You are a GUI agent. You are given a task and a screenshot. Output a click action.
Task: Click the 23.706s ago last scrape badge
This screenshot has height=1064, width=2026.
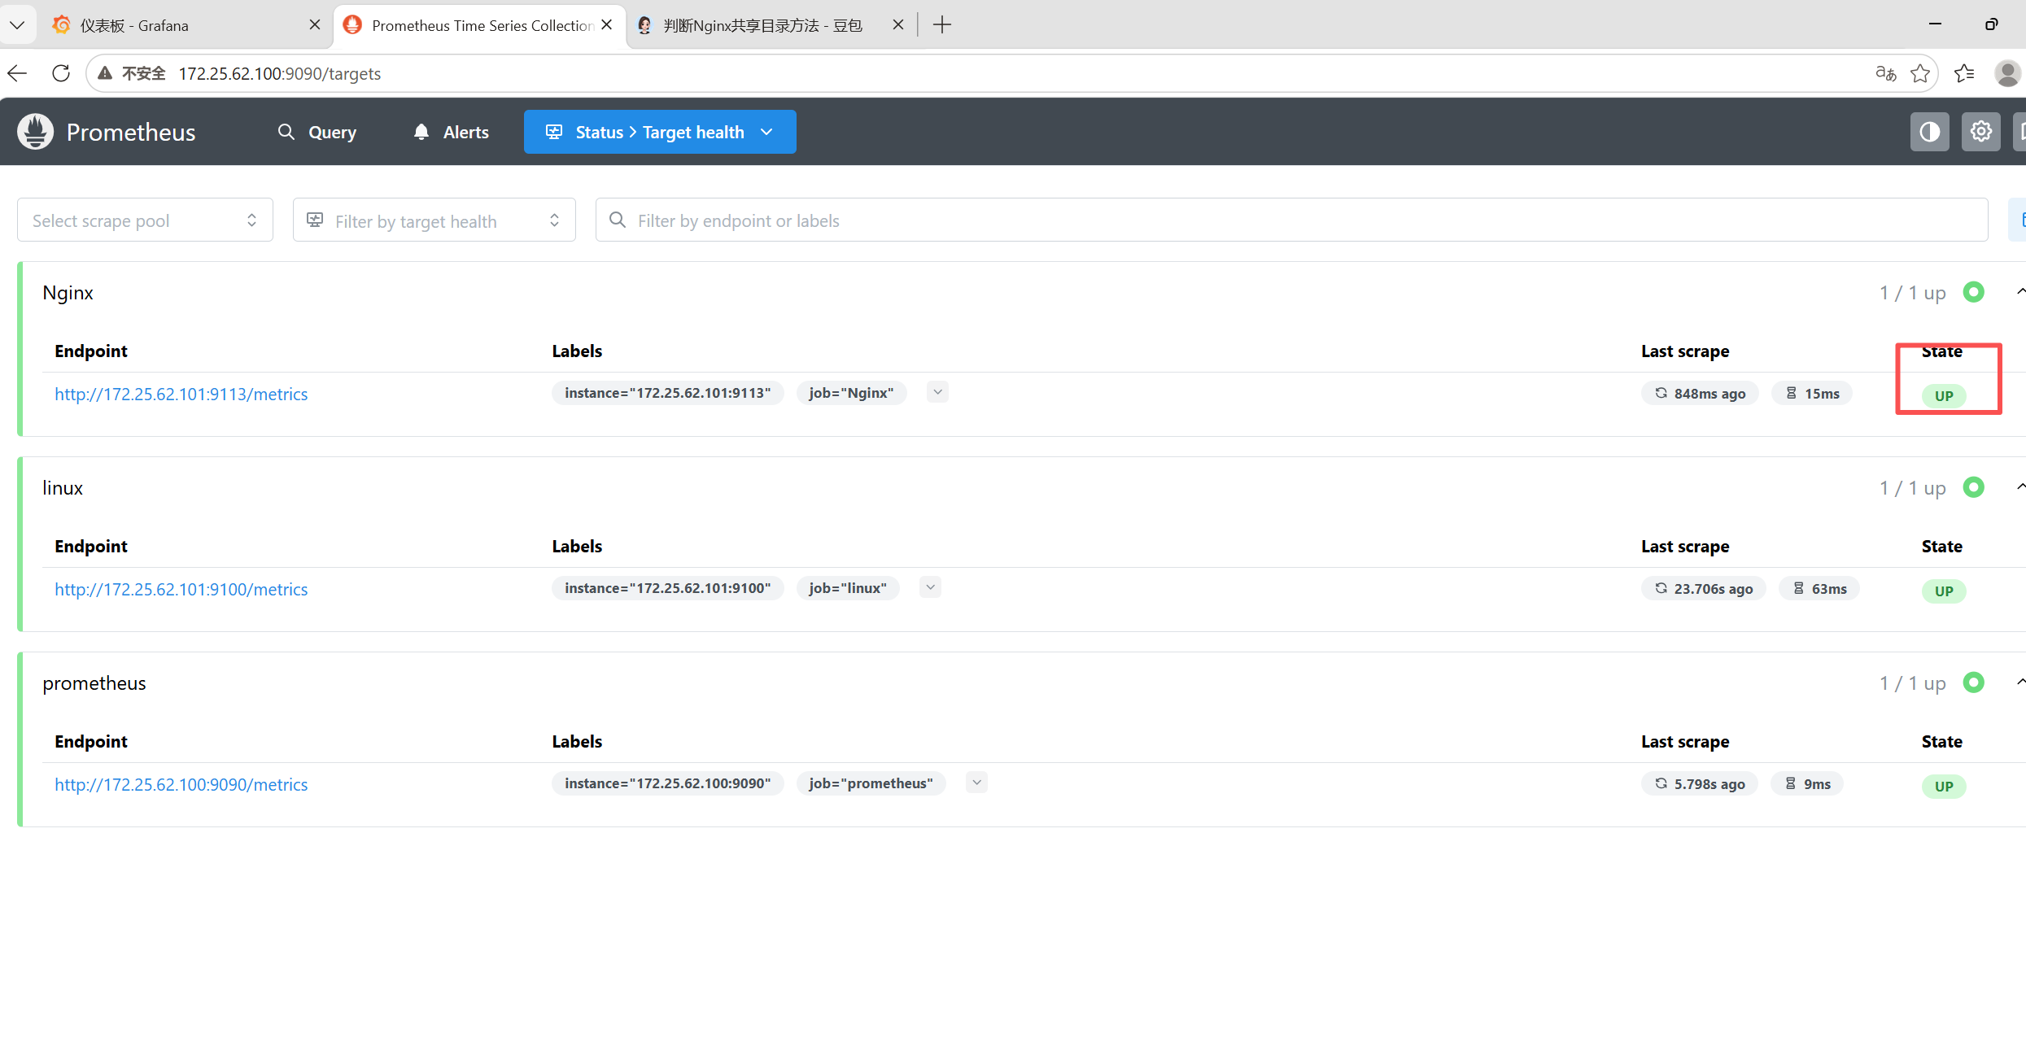click(1704, 589)
